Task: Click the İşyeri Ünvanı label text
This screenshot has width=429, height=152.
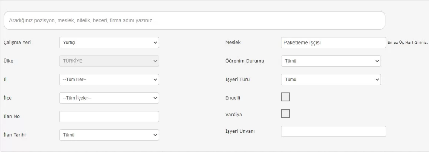Action: 240,131
